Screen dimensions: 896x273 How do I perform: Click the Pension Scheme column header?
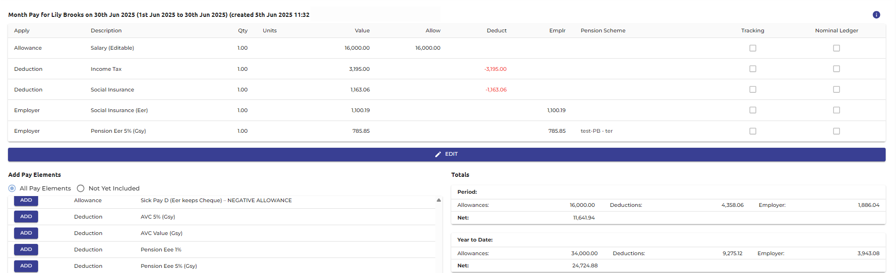pyautogui.click(x=603, y=30)
